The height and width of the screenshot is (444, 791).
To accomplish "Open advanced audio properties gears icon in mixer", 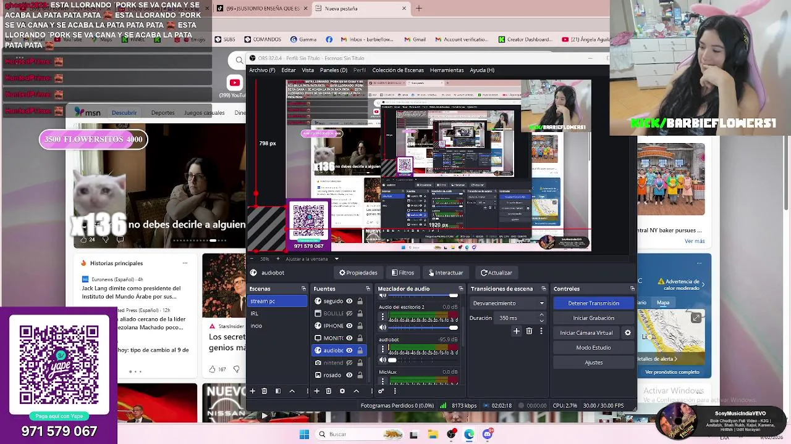I will (x=381, y=391).
